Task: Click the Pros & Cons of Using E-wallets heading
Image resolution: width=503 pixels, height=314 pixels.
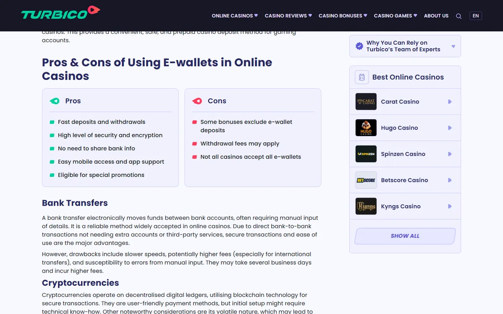Action: 157,69
